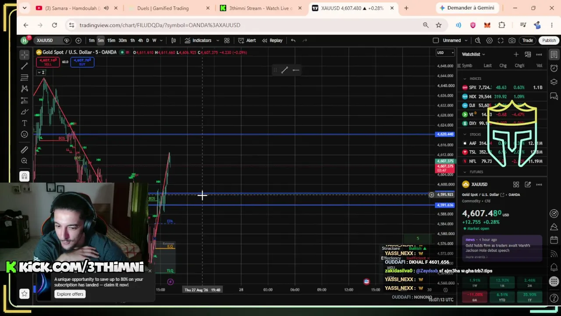Screen dimensions: 561x316
Task: Open the browser tab search dropdown
Action: [x=25, y=8]
